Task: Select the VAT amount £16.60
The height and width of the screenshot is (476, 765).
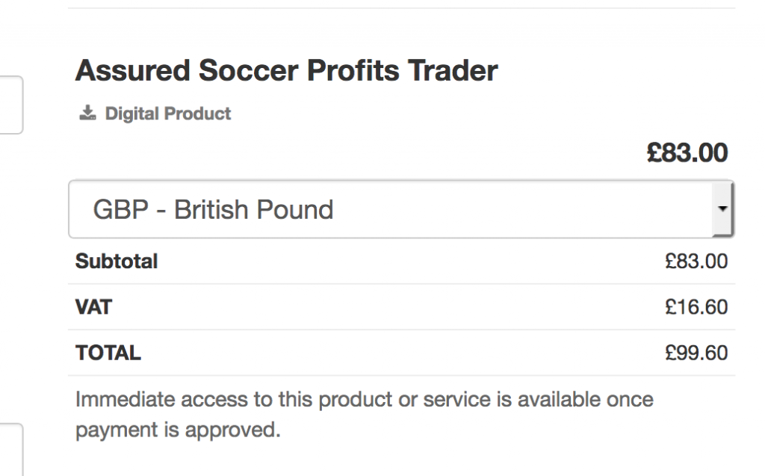Action: (x=696, y=307)
